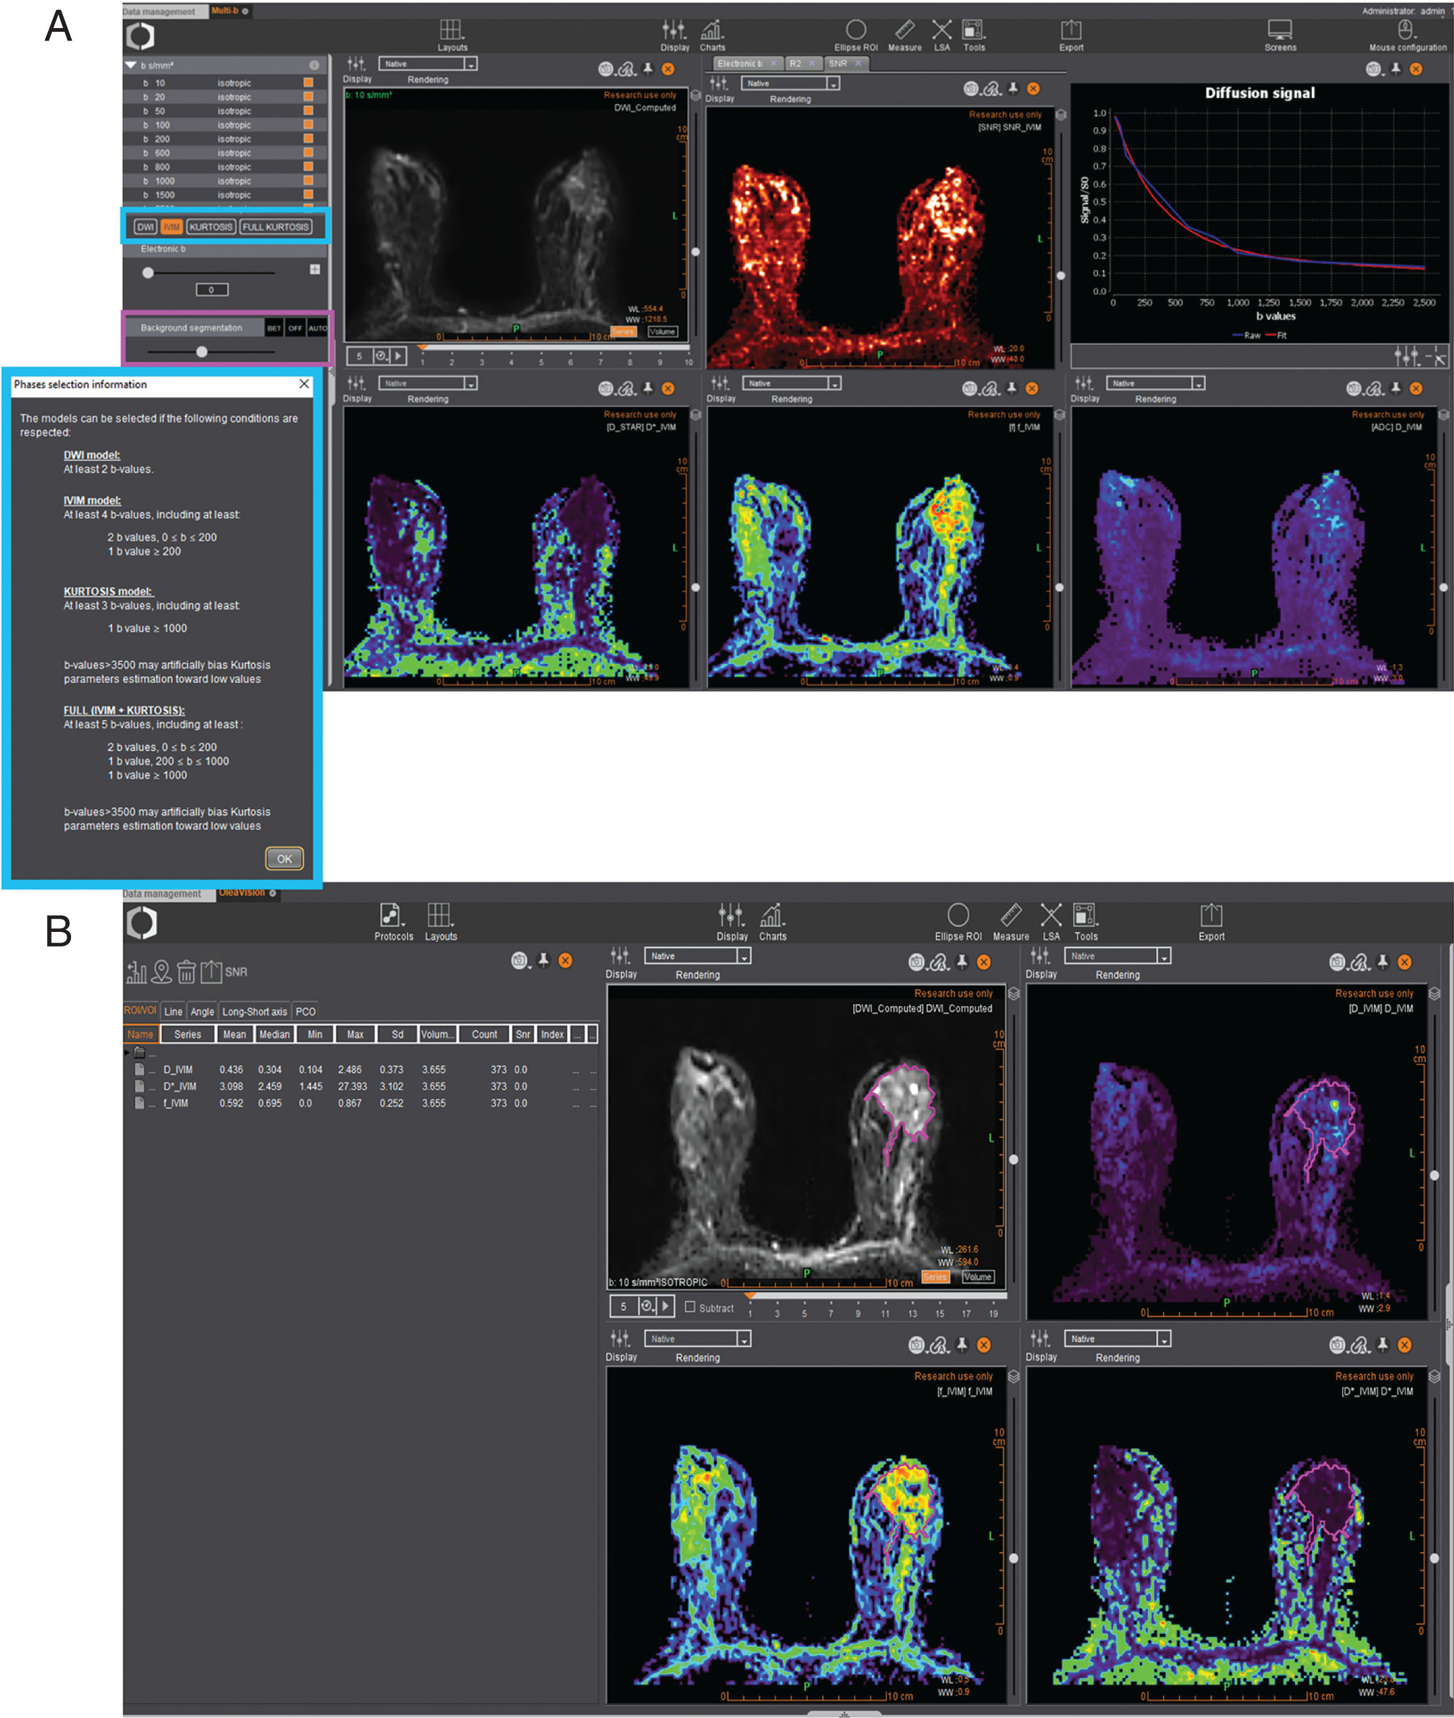This screenshot has width=1454, height=1718.
Task: Switch to the Long-Short axis tab
Action: click(x=254, y=1012)
